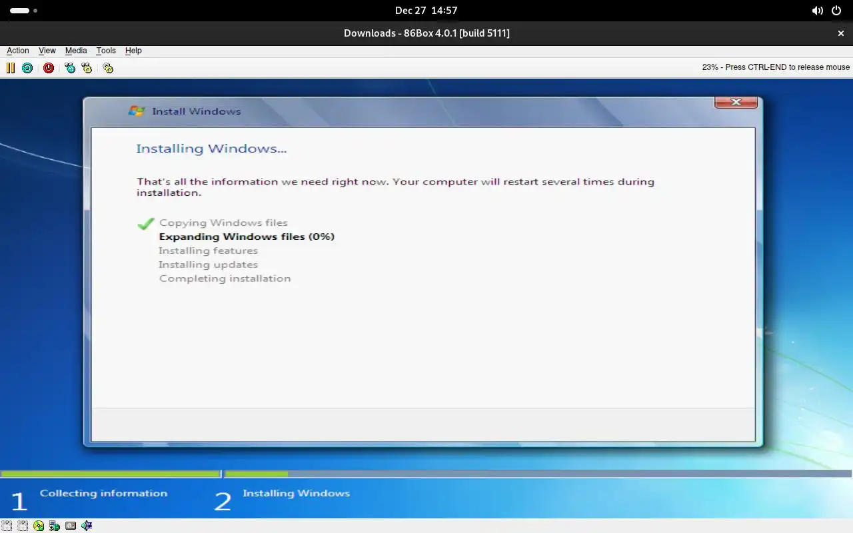Viewport: 853px width, 533px height.
Task: Click the network adapter status icon
Action: (x=55, y=526)
